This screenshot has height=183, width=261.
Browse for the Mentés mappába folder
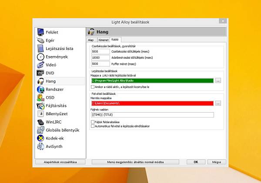pyautogui.click(x=218, y=103)
